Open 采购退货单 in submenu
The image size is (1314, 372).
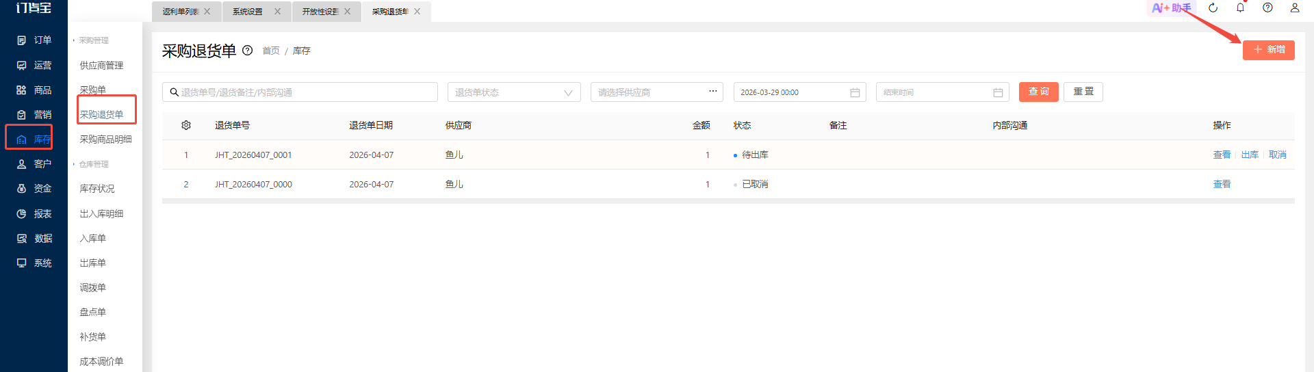[101, 115]
